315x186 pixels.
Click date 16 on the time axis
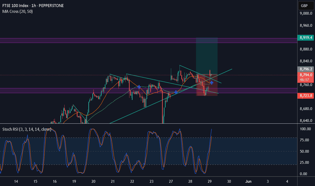55,181
